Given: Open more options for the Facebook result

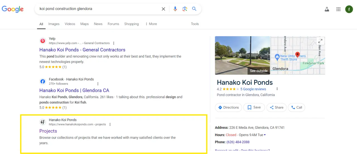Looking at the screenshot, I should pos(98,84).
